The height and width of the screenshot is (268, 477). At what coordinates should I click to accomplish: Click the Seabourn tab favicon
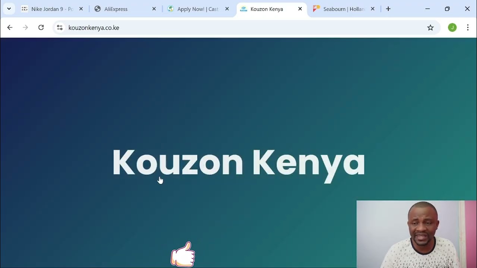pyautogui.click(x=317, y=9)
